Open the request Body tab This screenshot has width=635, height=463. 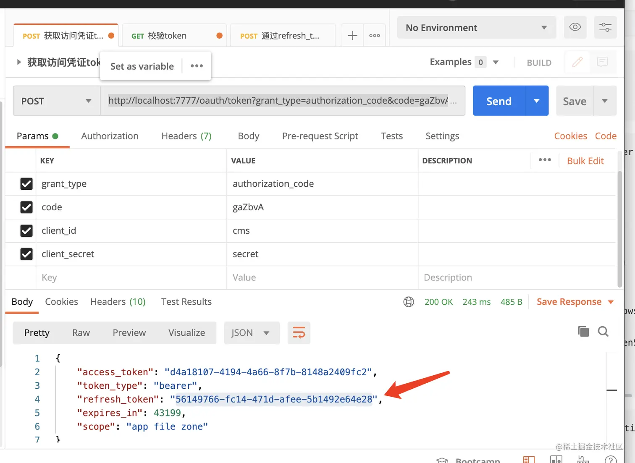tap(249, 136)
